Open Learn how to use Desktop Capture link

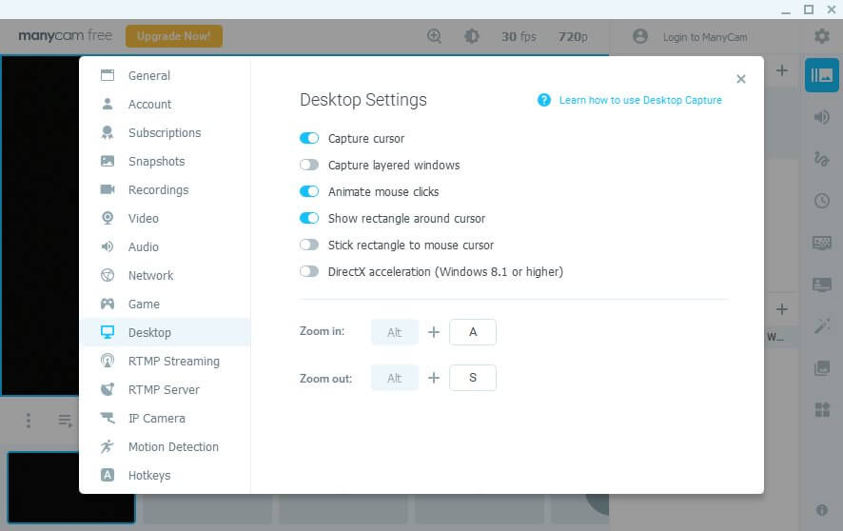click(x=640, y=100)
